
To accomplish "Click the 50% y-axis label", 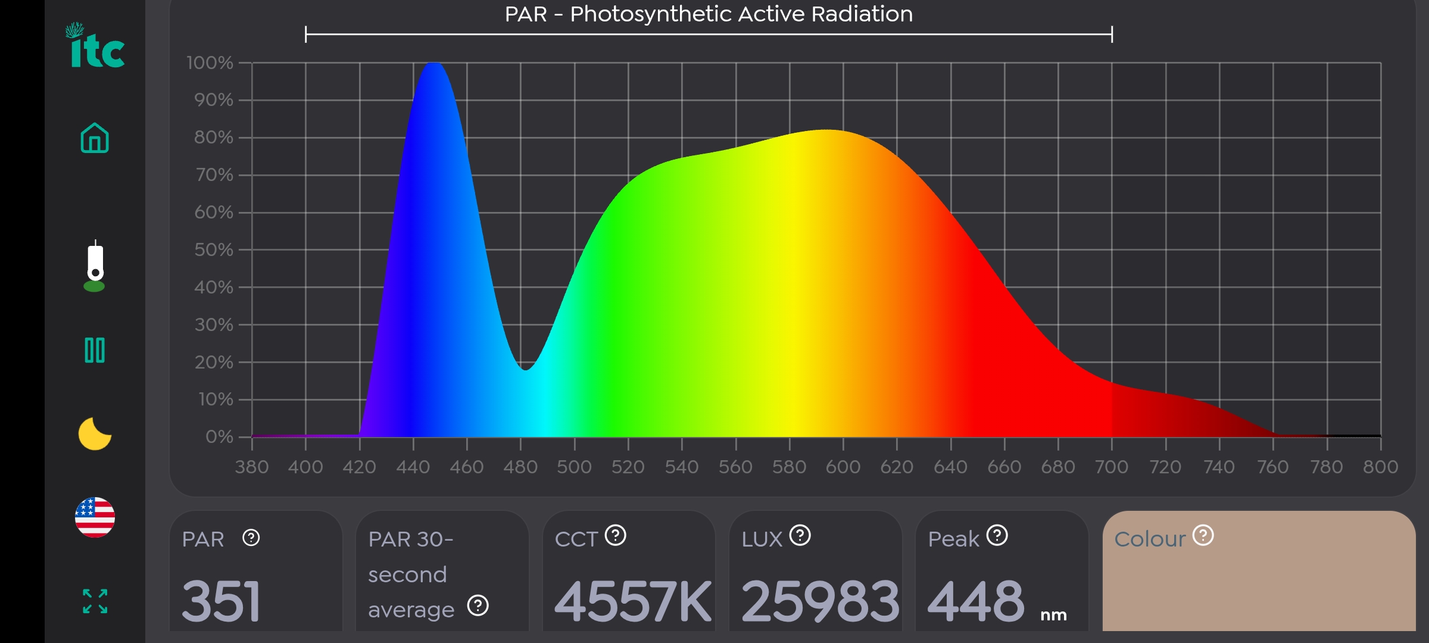I will pos(213,249).
